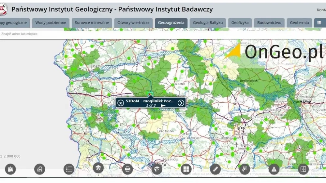
Task: Open the basemap gallery grid tool
Action: tap(186, 169)
